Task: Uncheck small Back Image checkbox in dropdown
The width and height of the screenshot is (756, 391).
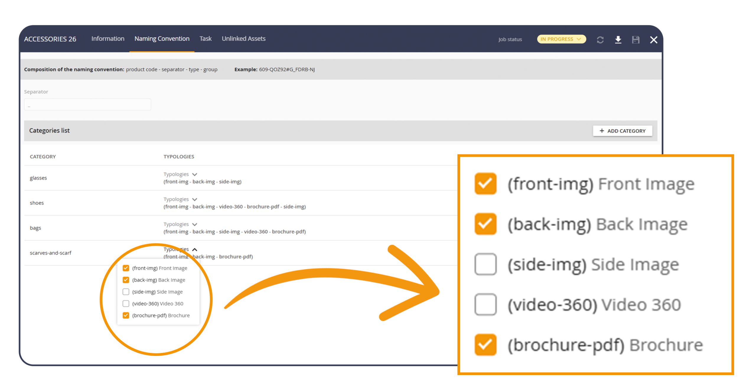Action: pos(126,280)
